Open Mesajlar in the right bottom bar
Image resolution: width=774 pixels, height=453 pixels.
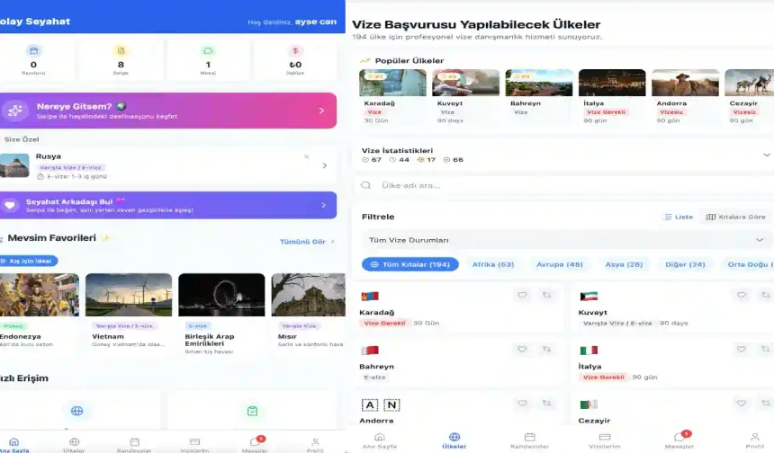(x=679, y=438)
